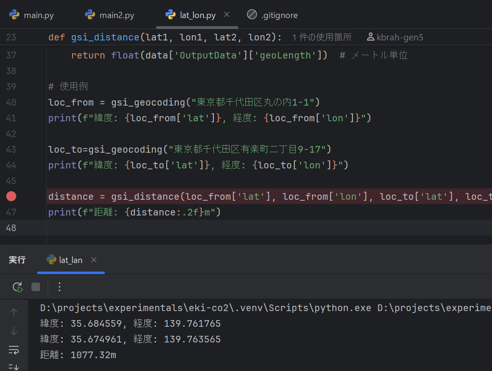This screenshot has width=492, height=371.
Task: Open the run toolbar more options menu
Action: tap(60, 287)
